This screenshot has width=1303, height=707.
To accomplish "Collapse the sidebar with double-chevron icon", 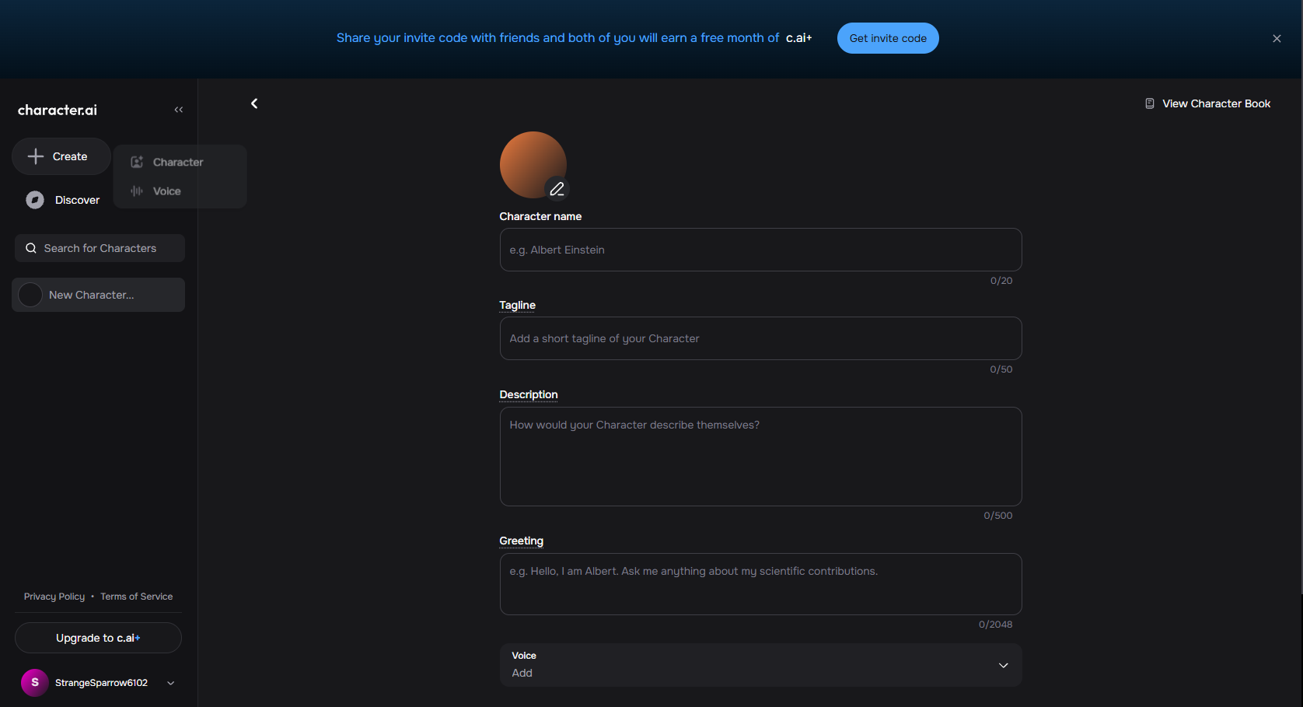I will pos(179,110).
